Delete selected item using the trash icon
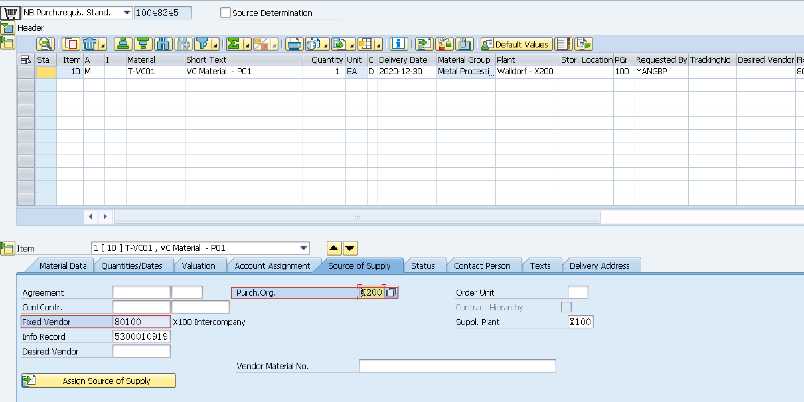804x402 pixels. click(x=90, y=44)
